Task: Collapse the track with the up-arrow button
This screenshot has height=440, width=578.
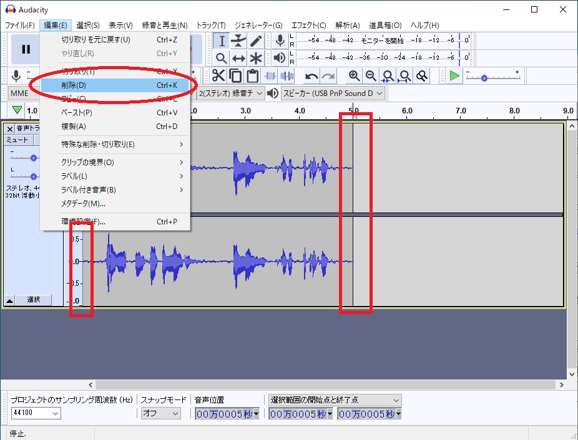Action: pyautogui.click(x=9, y=300)
